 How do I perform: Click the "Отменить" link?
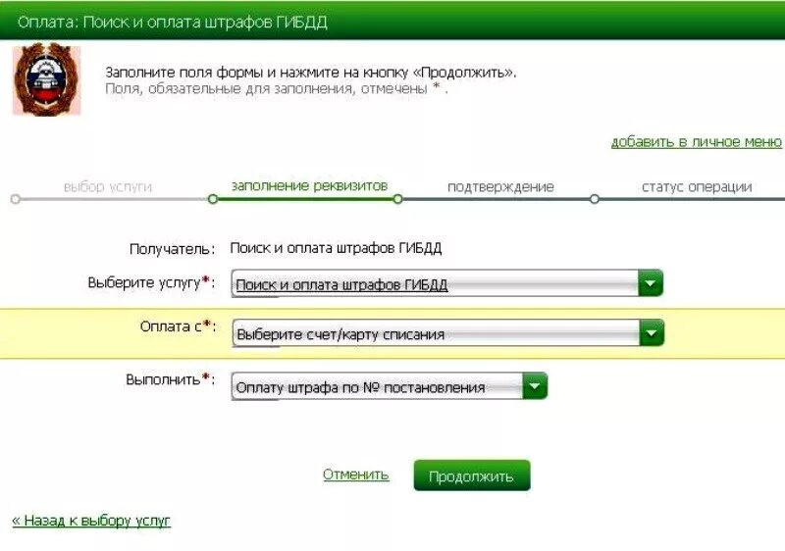(x=355, y=474)
